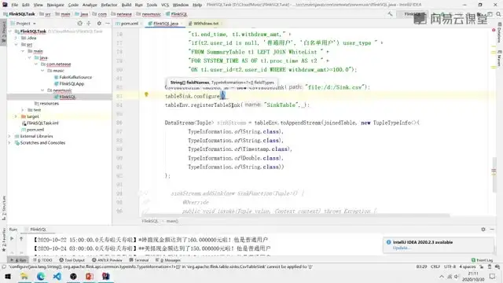The width and height of the screenshot is (503, 283).
Task: Click the main() breadcrumb below the editor
Action: 172,221
